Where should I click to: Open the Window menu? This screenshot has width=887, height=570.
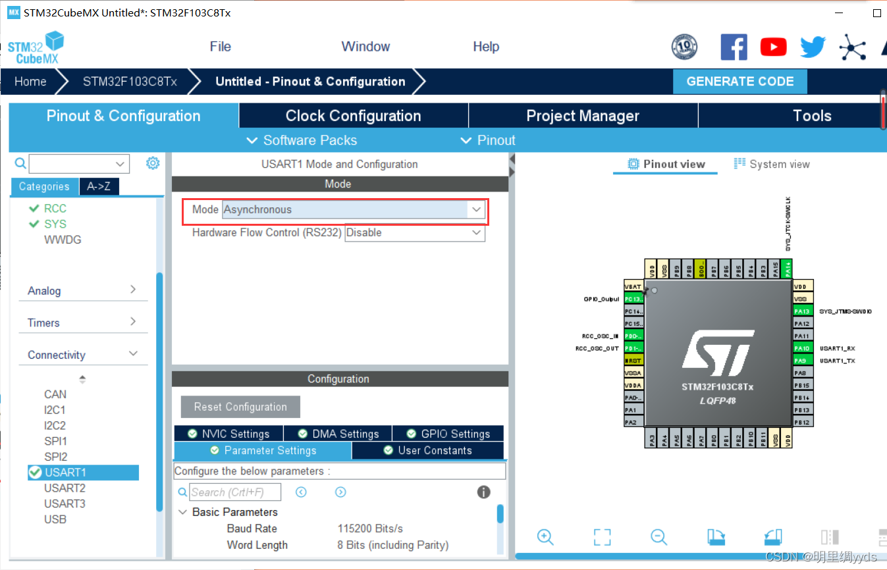pyautogui.click(x=365, y=47)
